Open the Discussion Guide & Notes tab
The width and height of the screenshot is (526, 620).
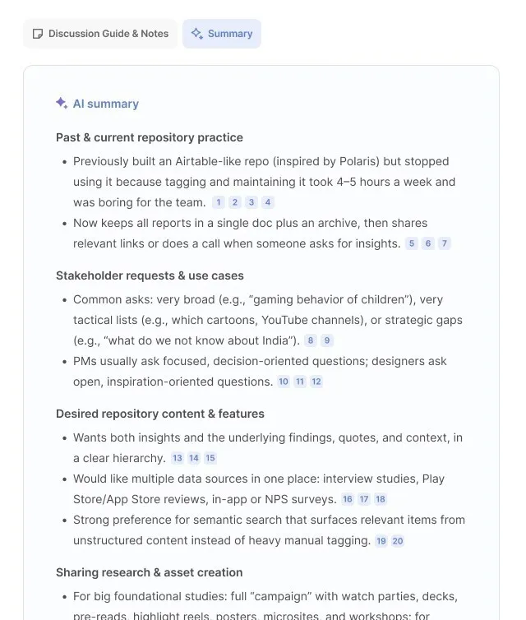(x=100, y=34)
